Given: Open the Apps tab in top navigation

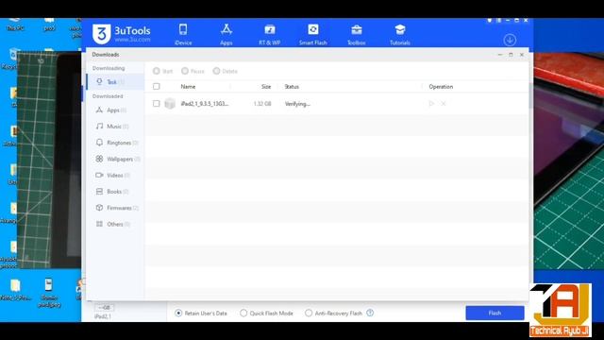Looking at the screenshot, I should [x=226, y=35].
